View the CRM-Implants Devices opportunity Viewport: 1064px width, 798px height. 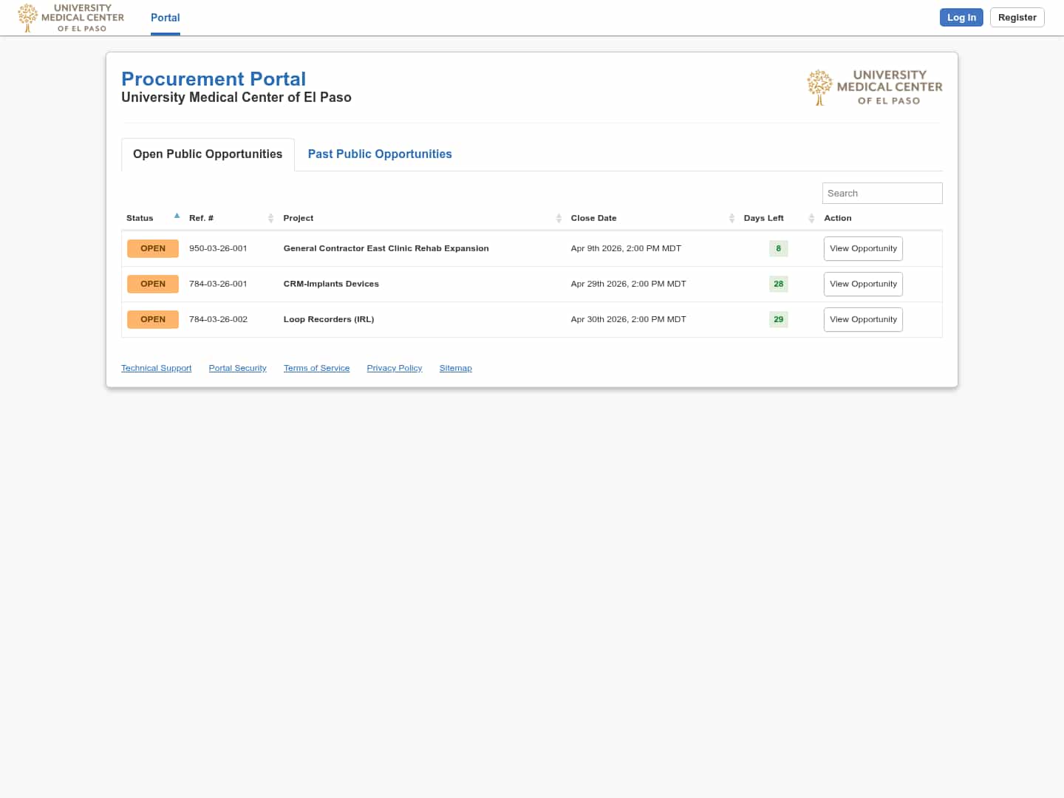coord(863,284)
